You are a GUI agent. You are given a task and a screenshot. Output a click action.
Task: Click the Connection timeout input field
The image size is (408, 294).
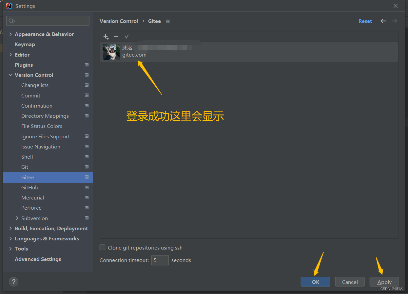pos(160,260)
